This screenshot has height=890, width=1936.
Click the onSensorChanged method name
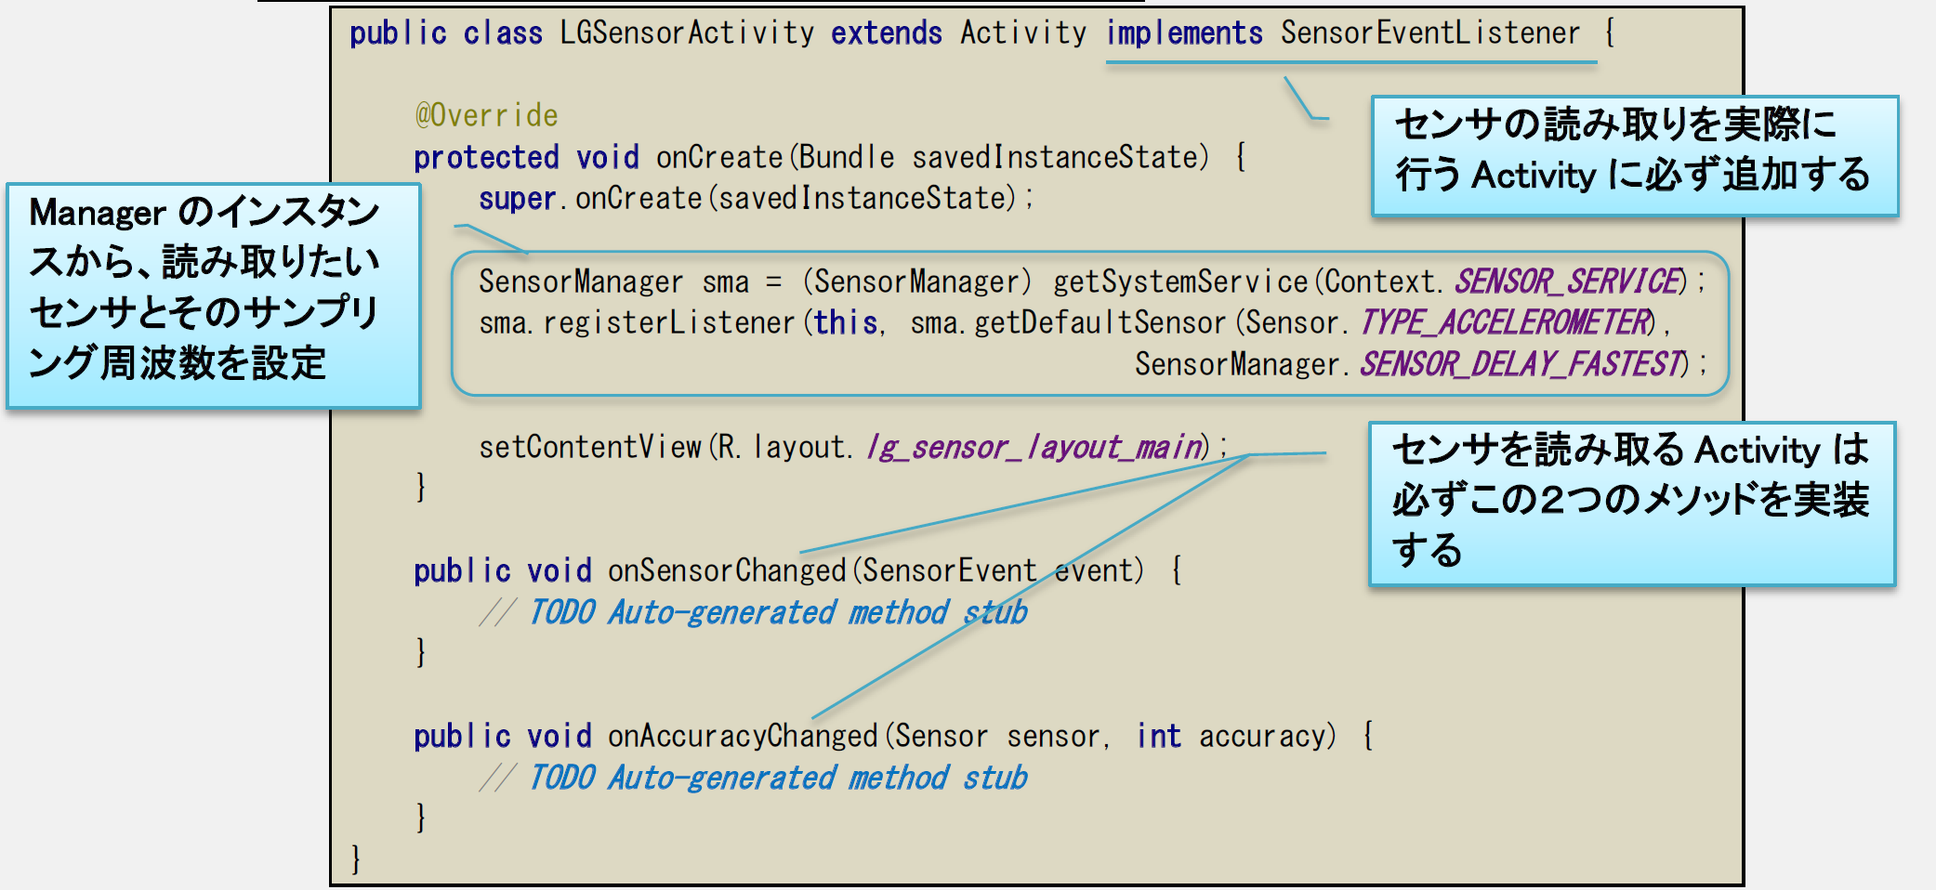click(727, 570)
